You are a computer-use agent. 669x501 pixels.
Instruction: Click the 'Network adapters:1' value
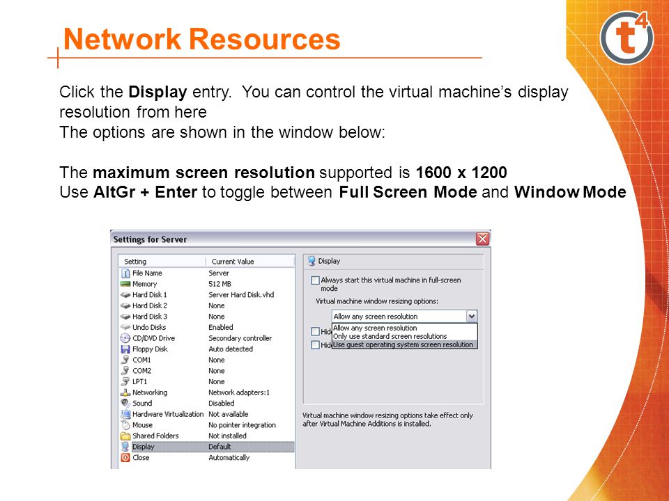[x=239, y=392]
